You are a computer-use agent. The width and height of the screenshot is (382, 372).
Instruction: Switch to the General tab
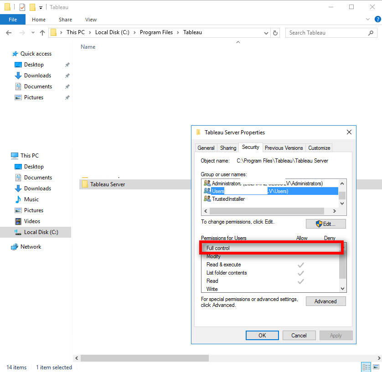[x=206, y=148]
